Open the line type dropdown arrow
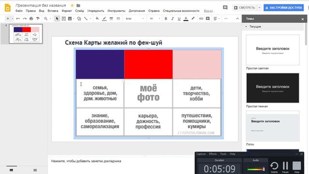This screenshot has height=174, width=309. (90, 18)
